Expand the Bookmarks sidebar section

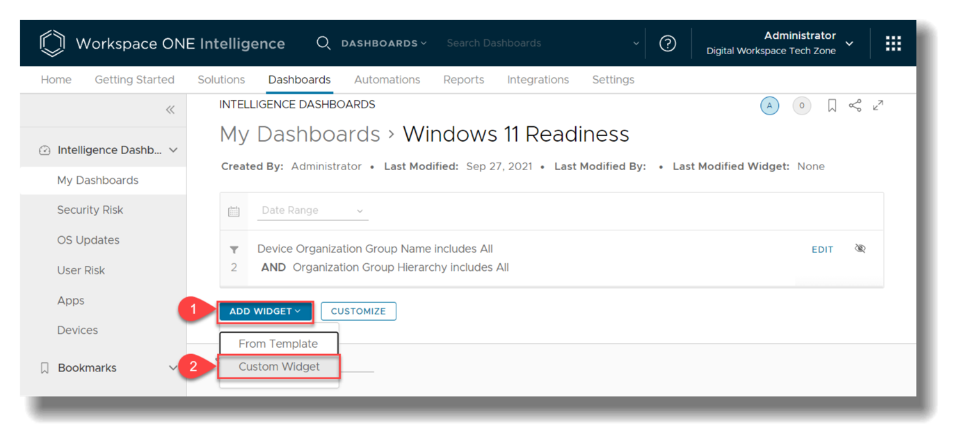point(173,368)
